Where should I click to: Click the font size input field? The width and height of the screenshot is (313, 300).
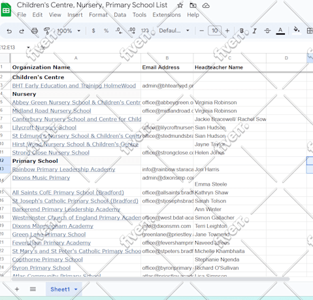click(x=214, y=31)
